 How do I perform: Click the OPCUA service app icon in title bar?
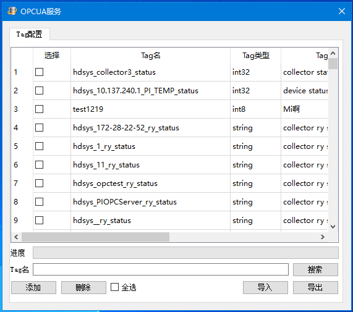[x=12, y=11]
